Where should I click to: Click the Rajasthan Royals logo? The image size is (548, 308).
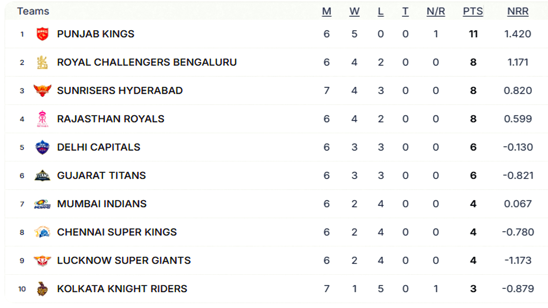42,119
